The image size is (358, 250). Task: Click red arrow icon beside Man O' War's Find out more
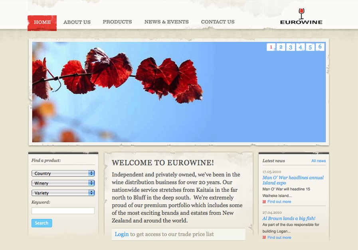pyautogui.click(x=263, y=201)
